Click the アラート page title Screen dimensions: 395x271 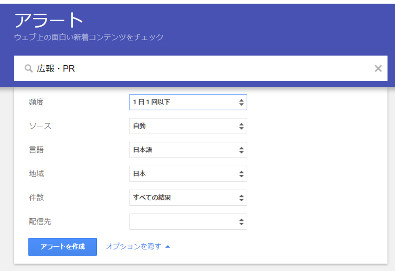click(49, 20)
